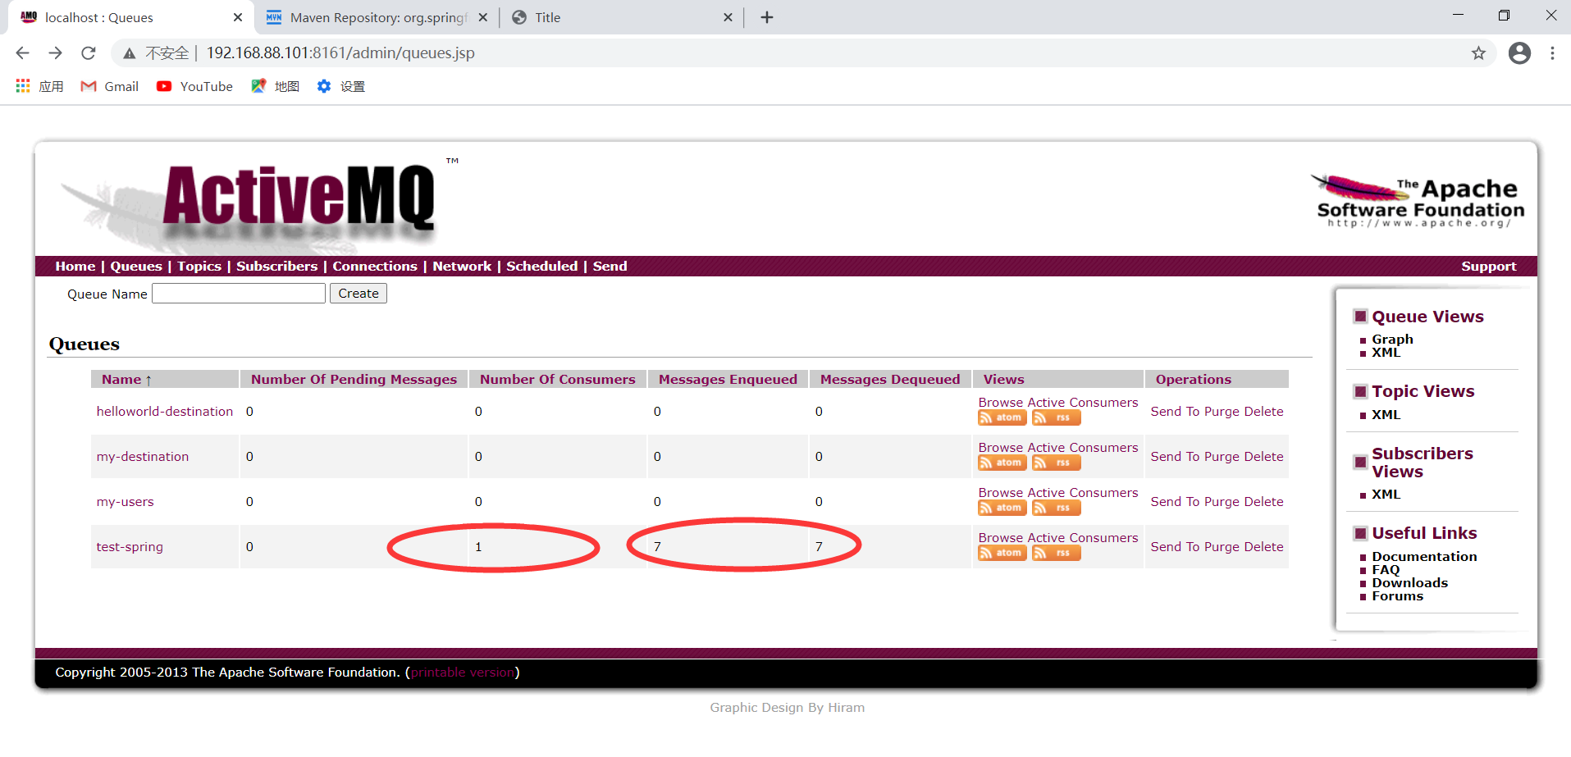The width and height of the screenshot is (1571, 757).
Task: Open Network in navigation bar
Action: pyautogui.click(x=462, y=267)
